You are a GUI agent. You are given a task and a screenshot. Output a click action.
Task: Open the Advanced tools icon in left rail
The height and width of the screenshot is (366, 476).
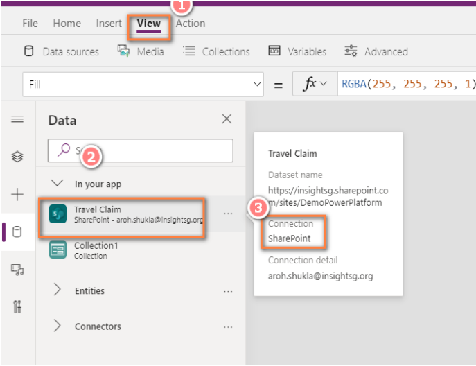tap(17, 307)
